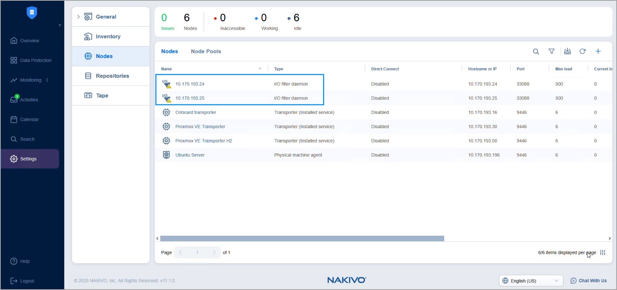Sort by Port column header
The height and width of the screenshot is (290, 617).
click(x=521, y=69)
